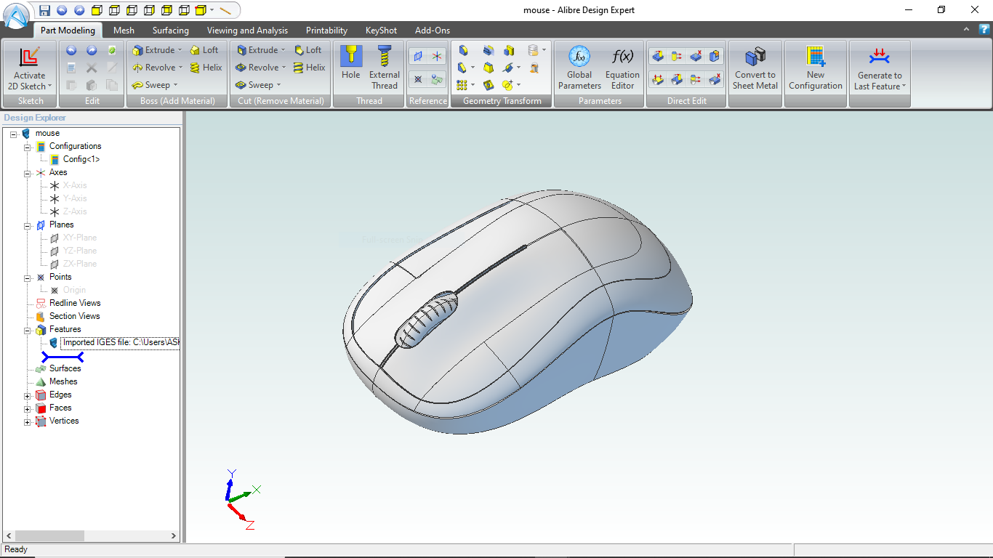Image resolution: width=993 pixels, height=558 pixels.
Task: Open the Extrude dropdown arrow in the Cut group
Action: [x=284, y=50]
